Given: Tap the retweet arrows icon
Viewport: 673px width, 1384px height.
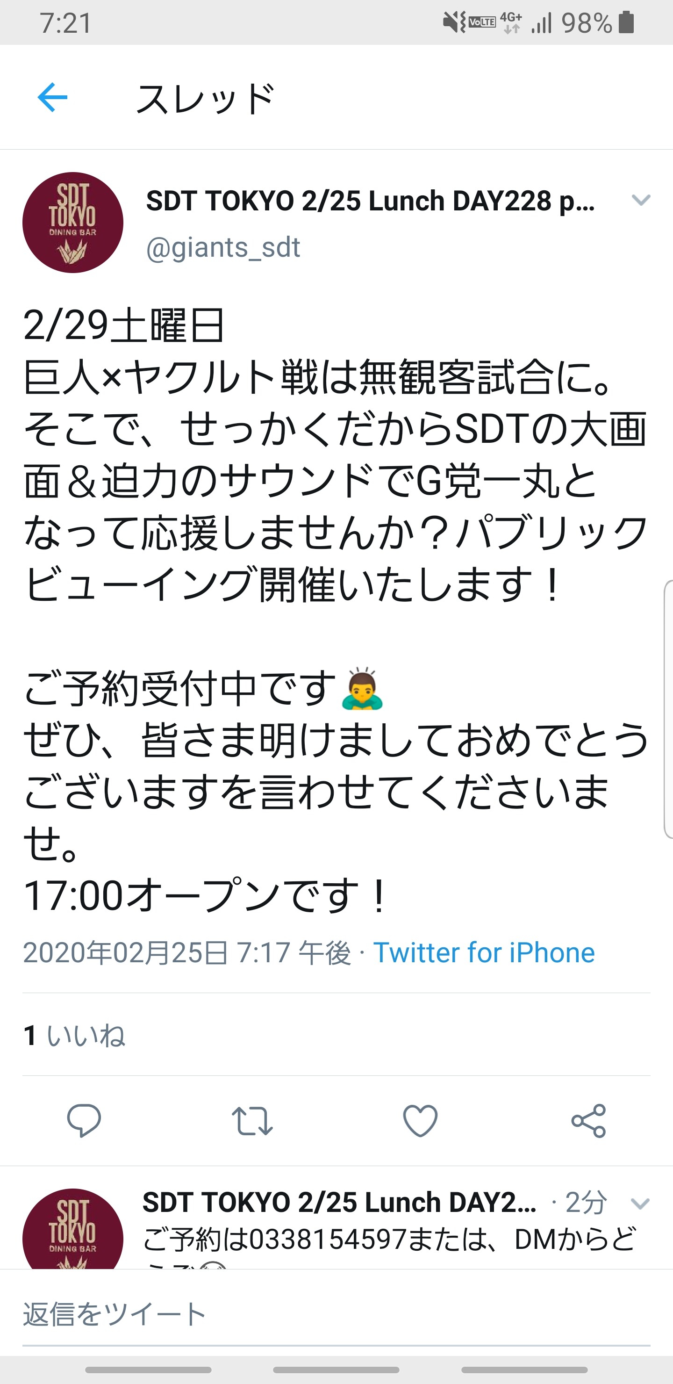Looking at the screenshot, I should (x=252, y=1121).
